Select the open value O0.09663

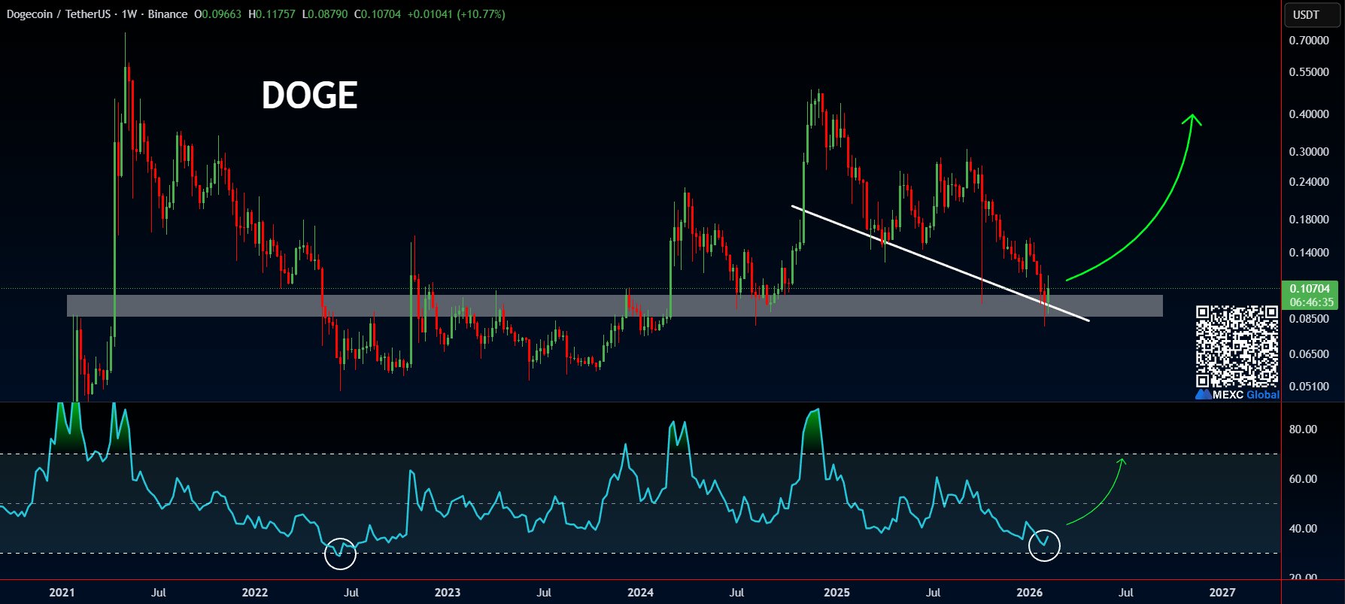217,14
